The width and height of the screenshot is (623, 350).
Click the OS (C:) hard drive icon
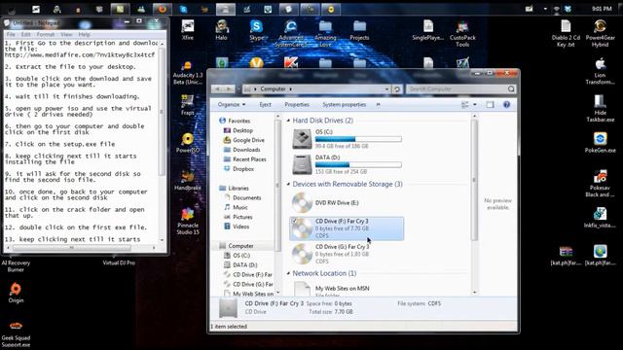[302, 139]
